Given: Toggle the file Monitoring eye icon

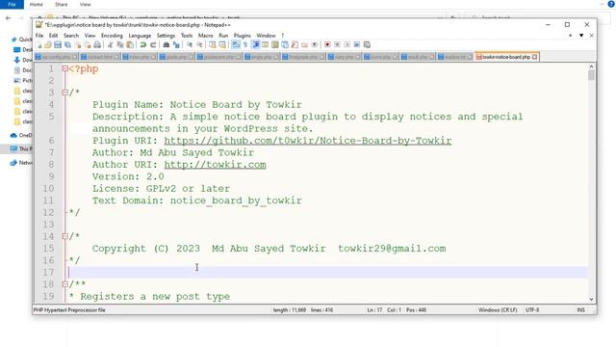Looking at the screenshot, I should pyautogui.click(x=315, y=45).
